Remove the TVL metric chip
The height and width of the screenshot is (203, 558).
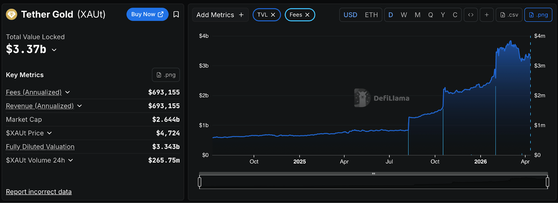click(x=273, y=15)
